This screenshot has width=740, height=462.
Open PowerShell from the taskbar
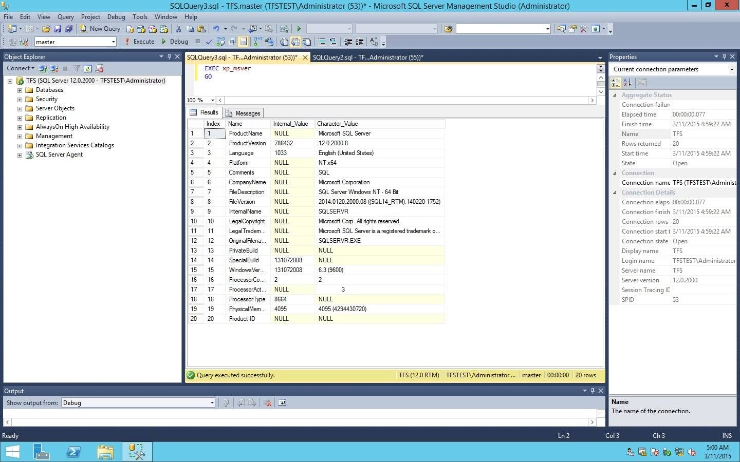73,452
